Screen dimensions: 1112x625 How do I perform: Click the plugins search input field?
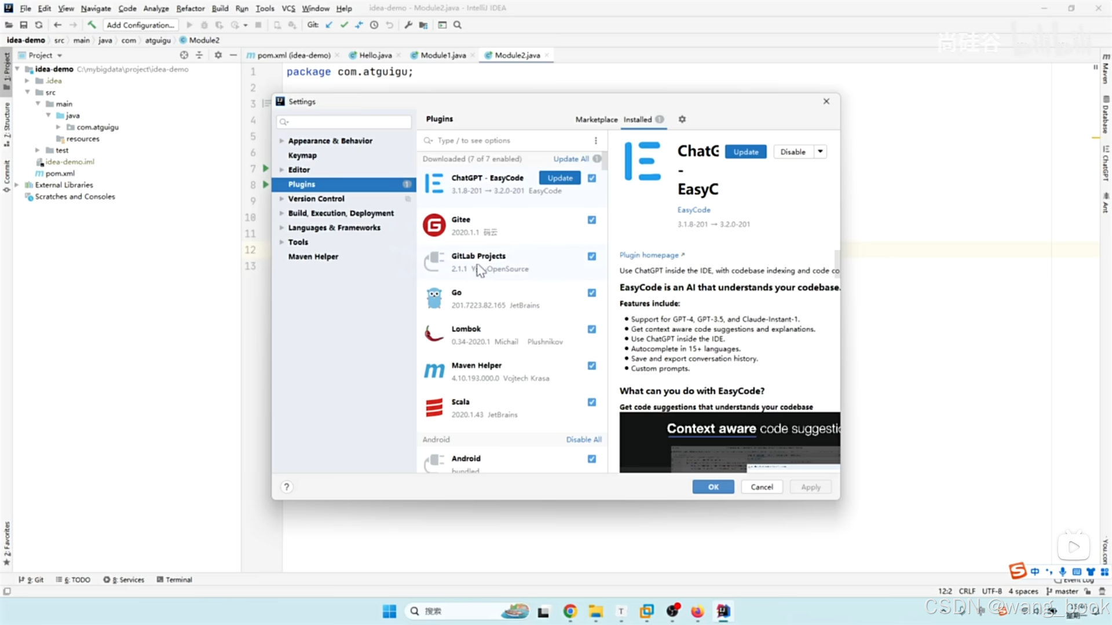tap(509, 141)
